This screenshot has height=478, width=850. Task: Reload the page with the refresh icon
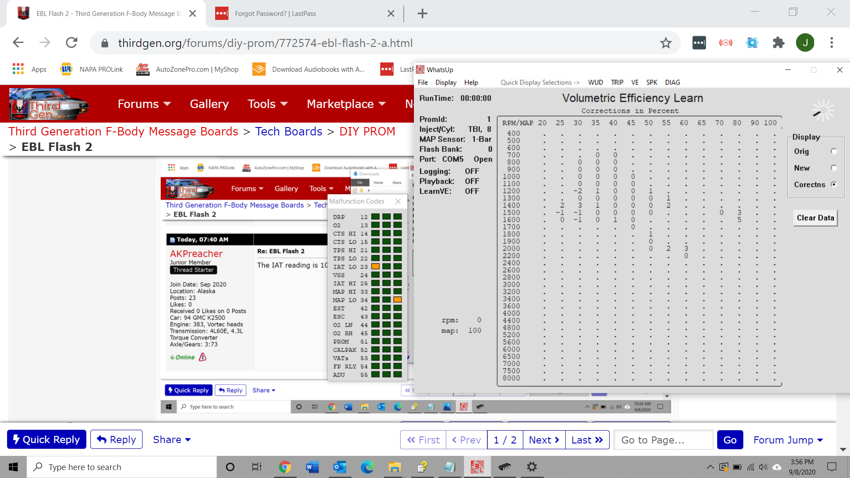(x=72, y=43)
